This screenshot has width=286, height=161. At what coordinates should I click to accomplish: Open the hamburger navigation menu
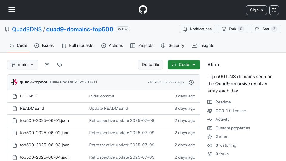tap(12, 10)
